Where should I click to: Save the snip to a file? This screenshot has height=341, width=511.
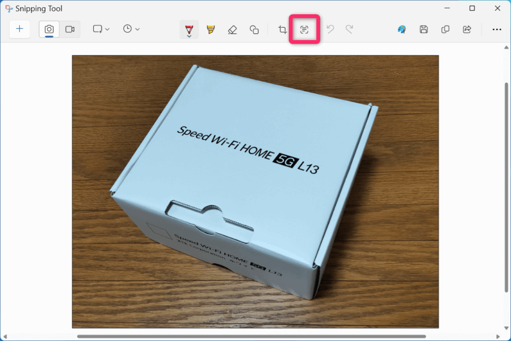pyautogui.click(x=424, y=29)
